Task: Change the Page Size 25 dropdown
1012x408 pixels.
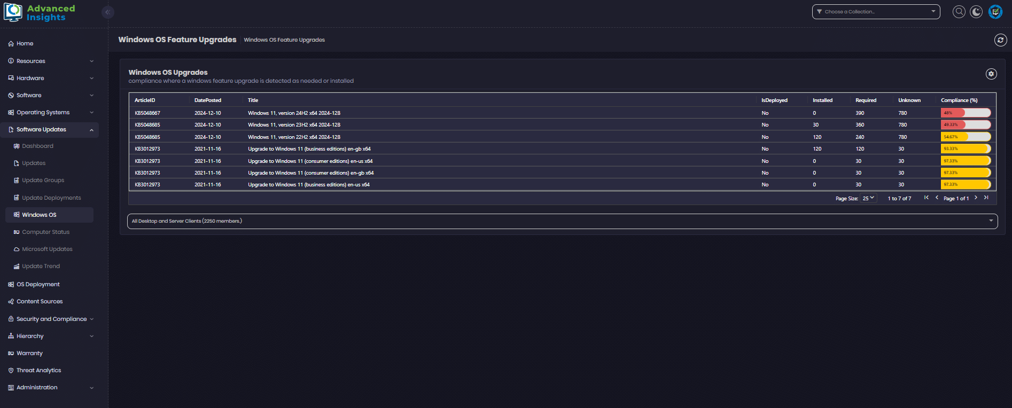Action: pyautogui.click(x=868, y=198)
